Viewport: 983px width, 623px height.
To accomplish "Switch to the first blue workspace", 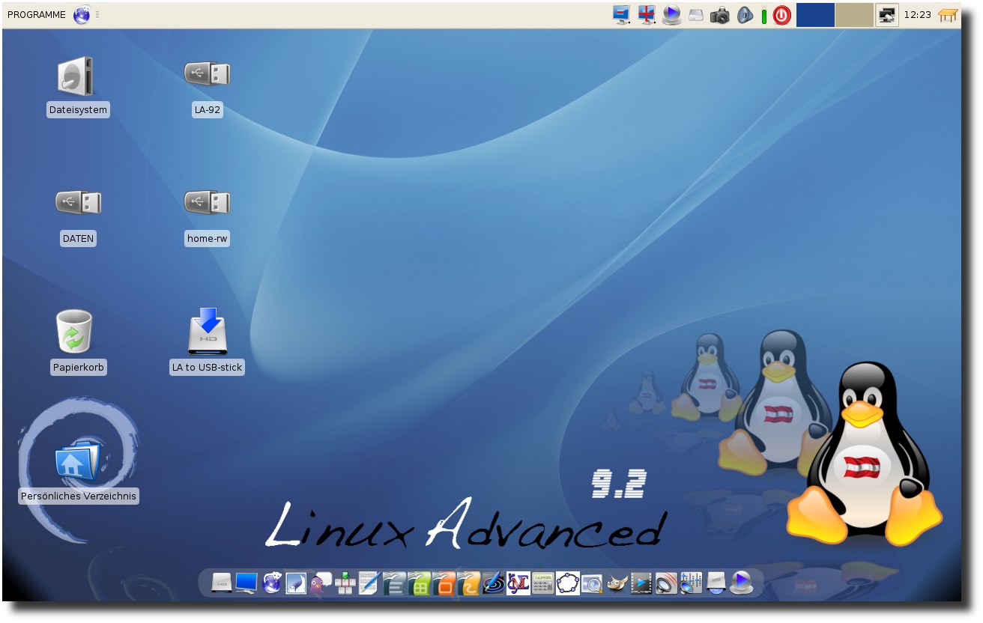I will (x=815, y=15).
